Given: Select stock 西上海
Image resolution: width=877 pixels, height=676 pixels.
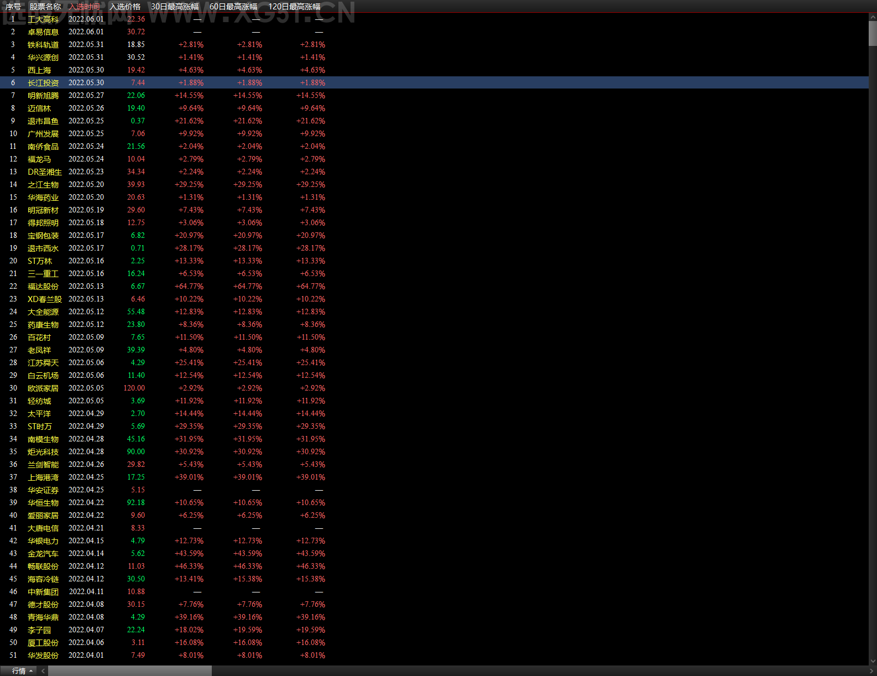Looking at the screenshot, I should pos(39,70).
